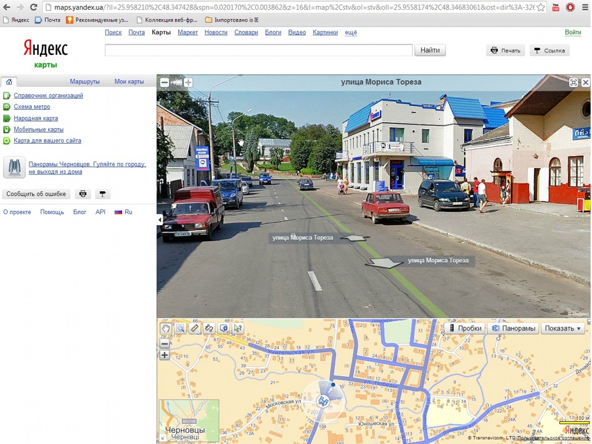Image resolution: width=592 pixels, height=444 pixels.
Task: Zoom in the map with plus button
Action: pos(165,355)
